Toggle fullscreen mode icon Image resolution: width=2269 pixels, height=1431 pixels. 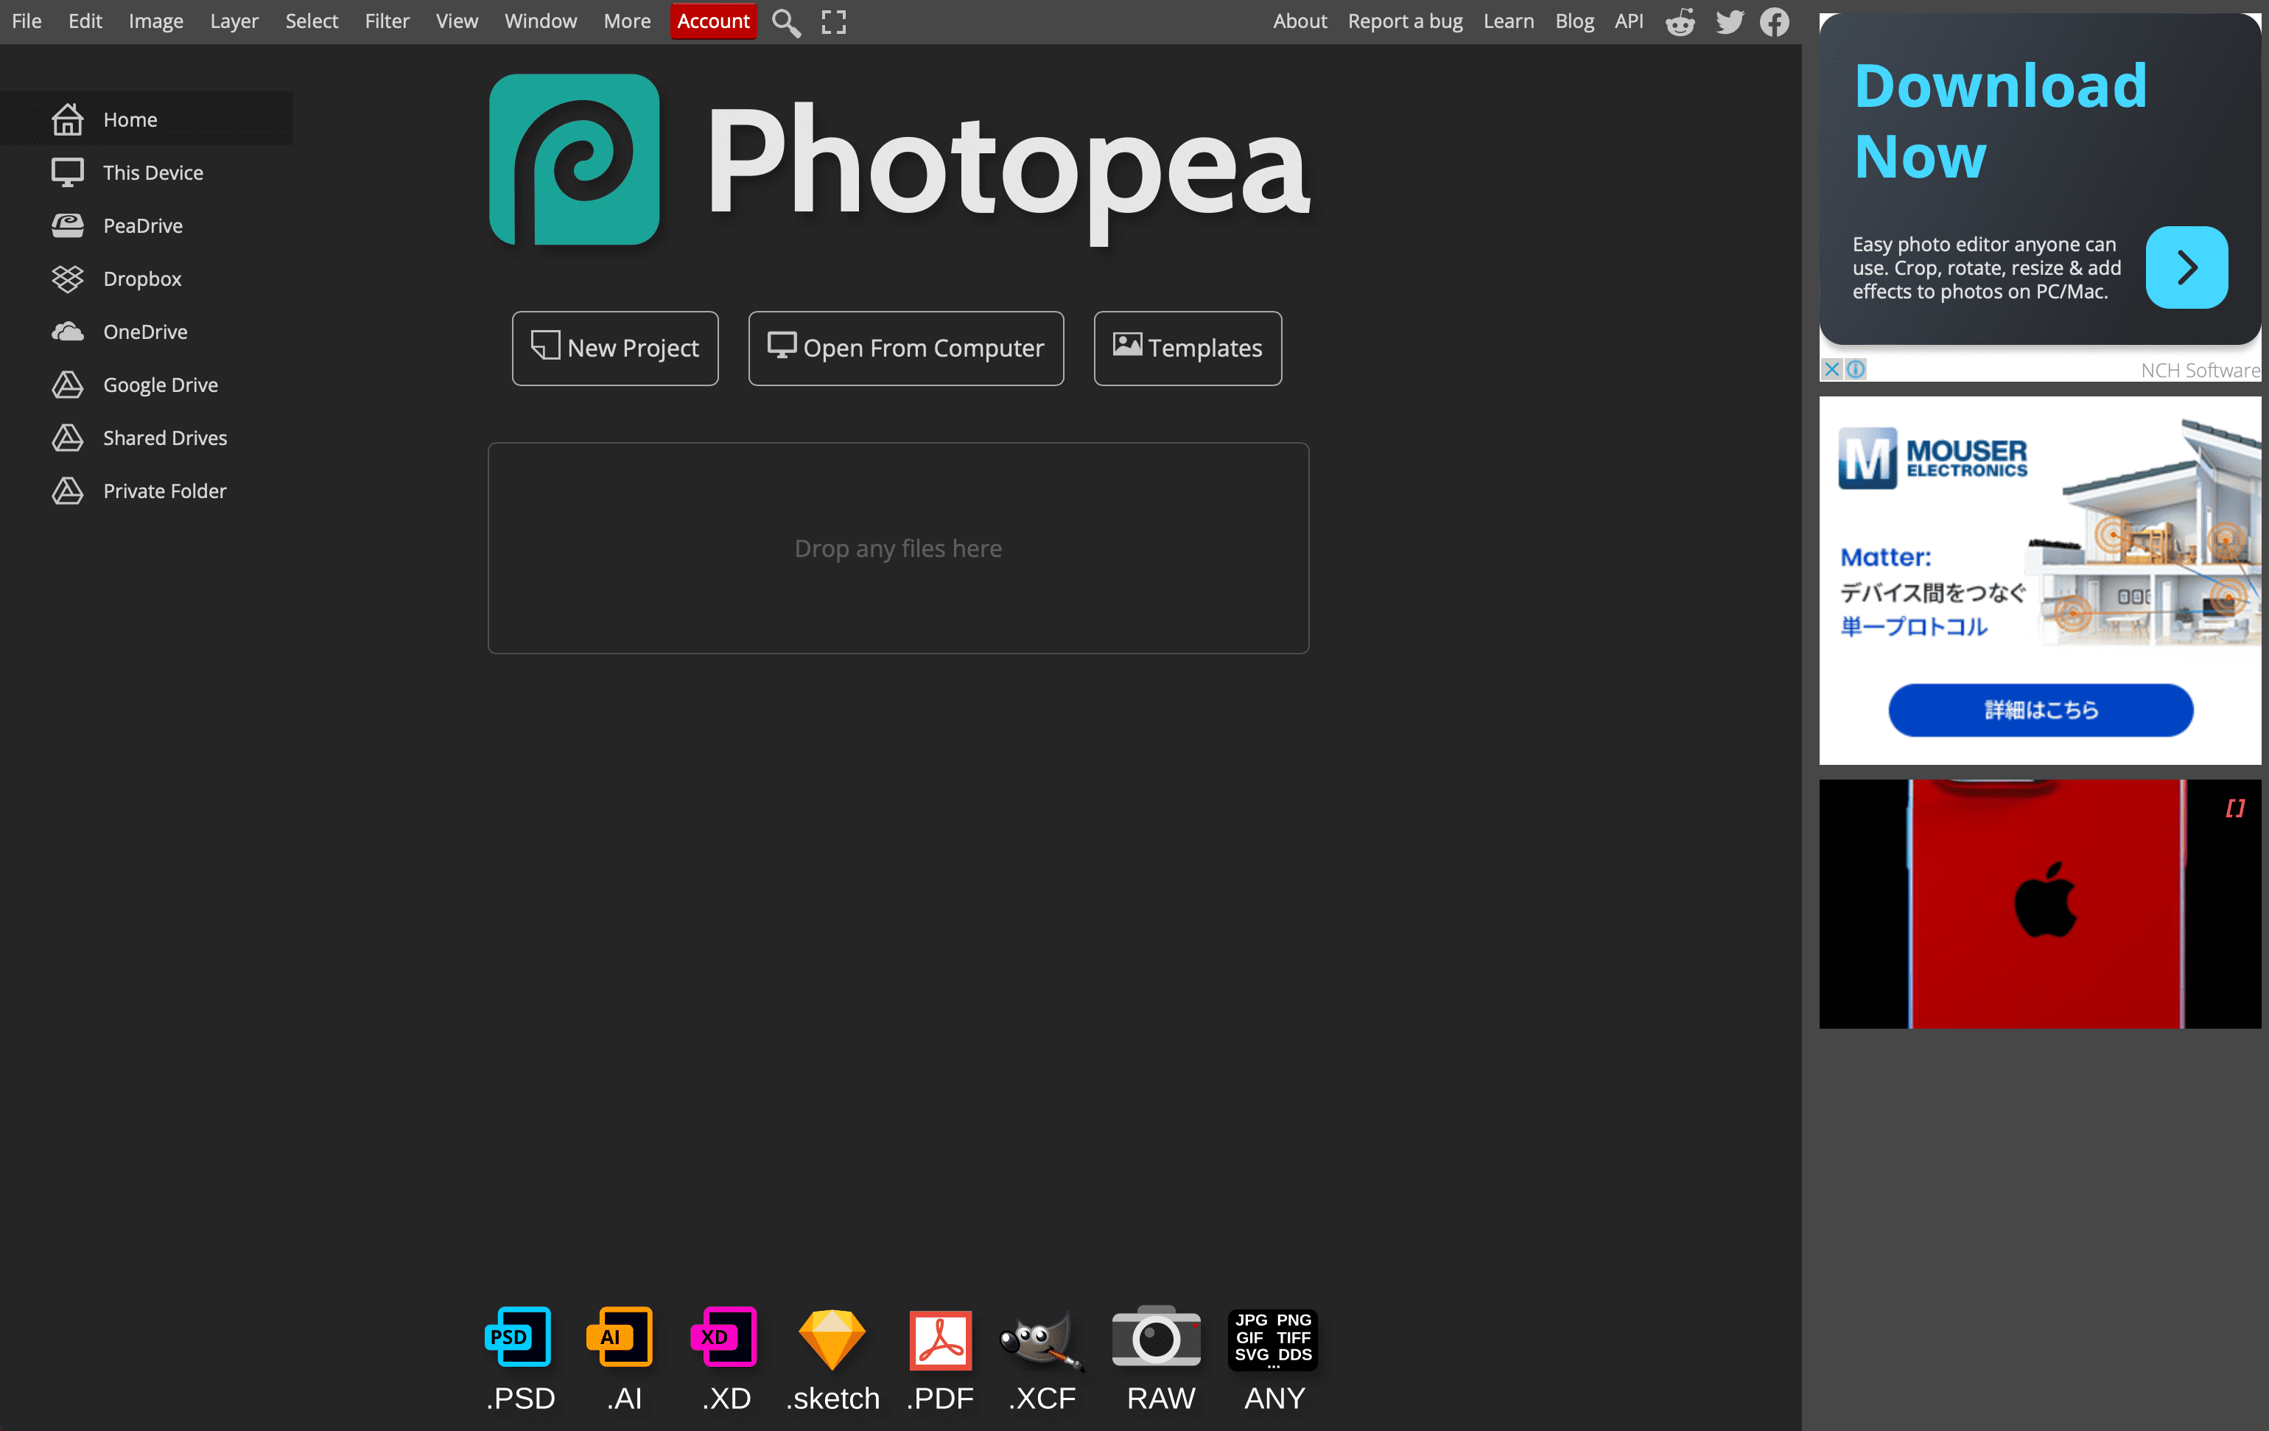pos(834,21)
